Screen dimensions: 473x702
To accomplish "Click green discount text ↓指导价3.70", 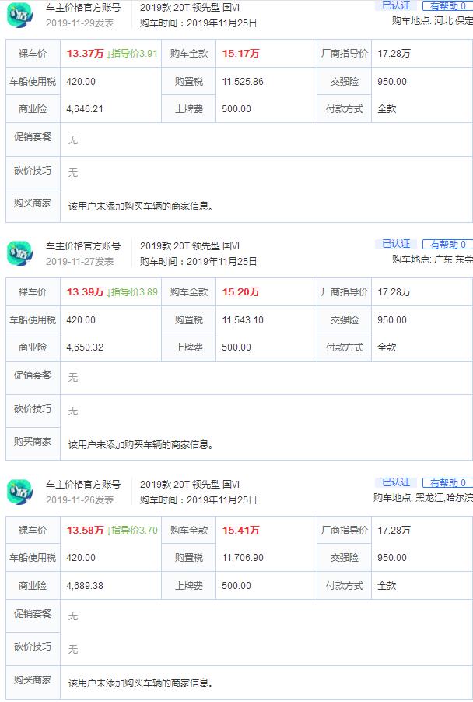I will [x=132, y=530].
